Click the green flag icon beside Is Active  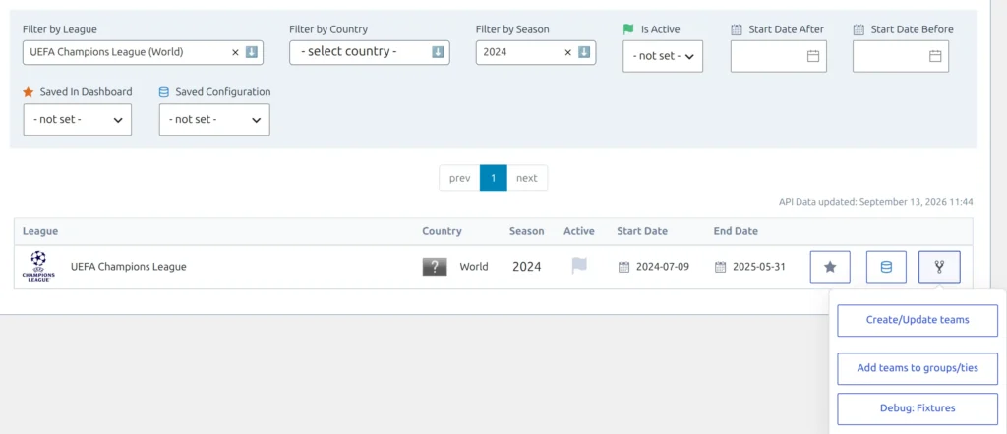[628, 29]
